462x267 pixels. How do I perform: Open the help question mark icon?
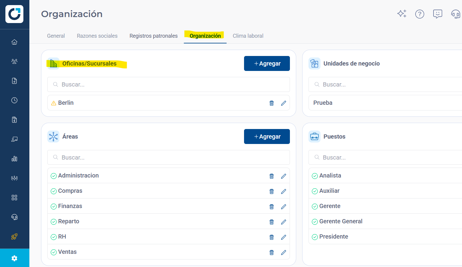point(420,14)
